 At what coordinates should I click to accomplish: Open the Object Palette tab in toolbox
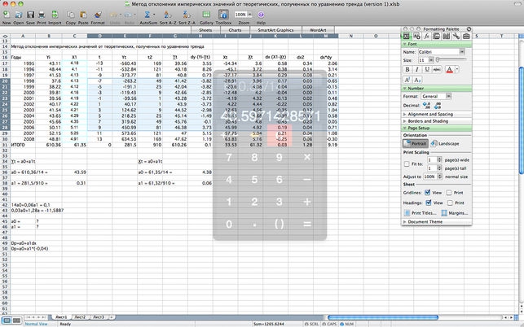point(416,37)
